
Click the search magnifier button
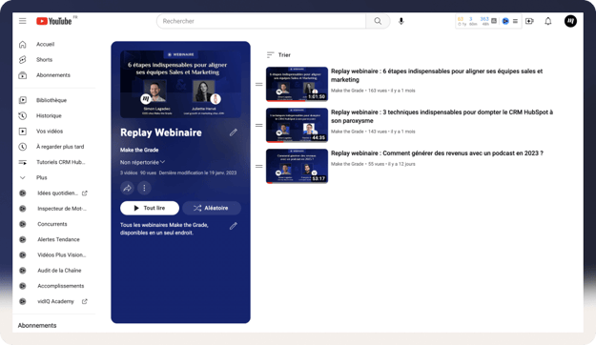pos(378,21)
